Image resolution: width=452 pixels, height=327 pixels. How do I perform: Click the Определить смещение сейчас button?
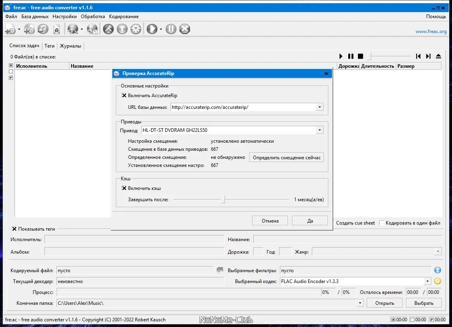(x=286, y=157)
